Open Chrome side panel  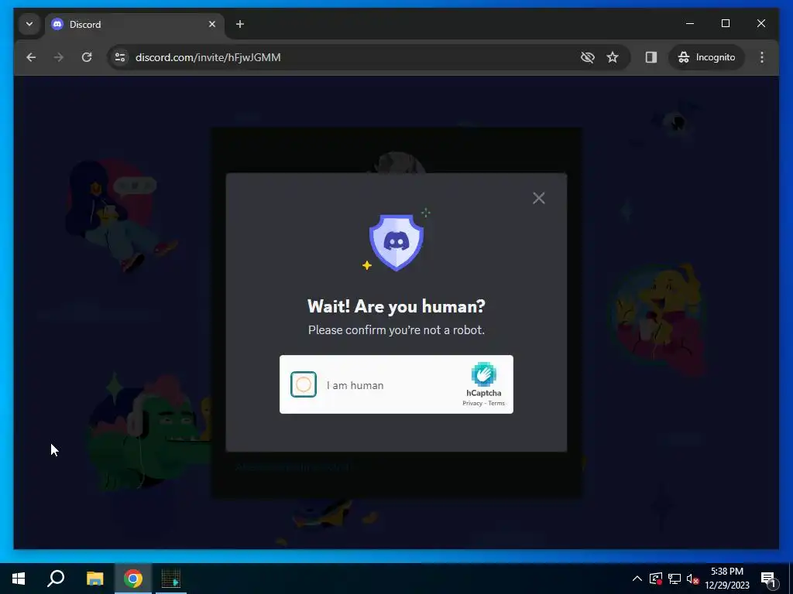click(651, 57)
